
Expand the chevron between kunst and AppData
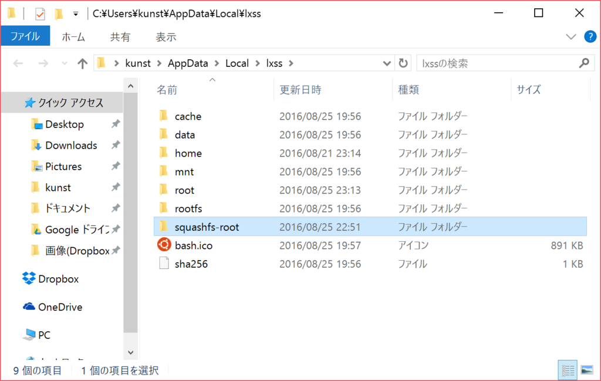point(159,63)
